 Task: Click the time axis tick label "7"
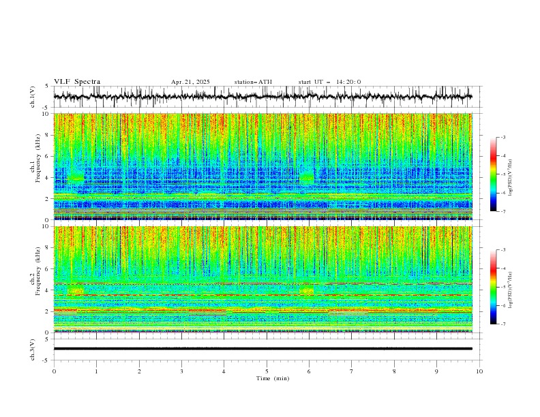pos(352,371)
